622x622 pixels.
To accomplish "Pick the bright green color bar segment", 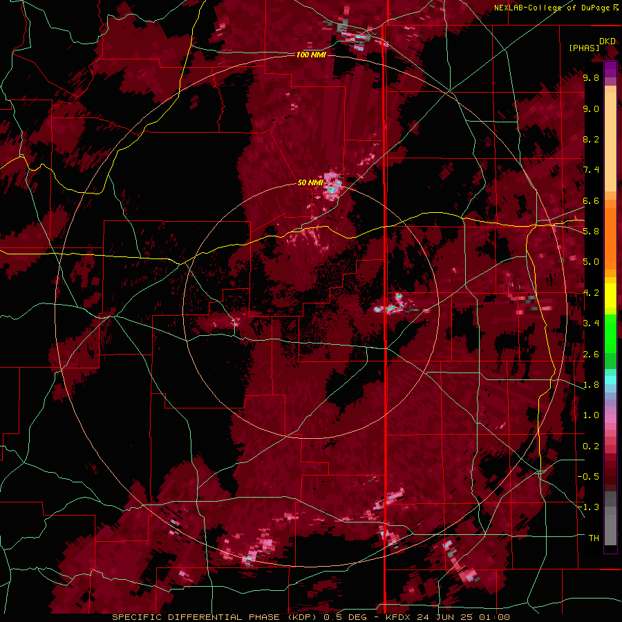I will coord(610,333).
